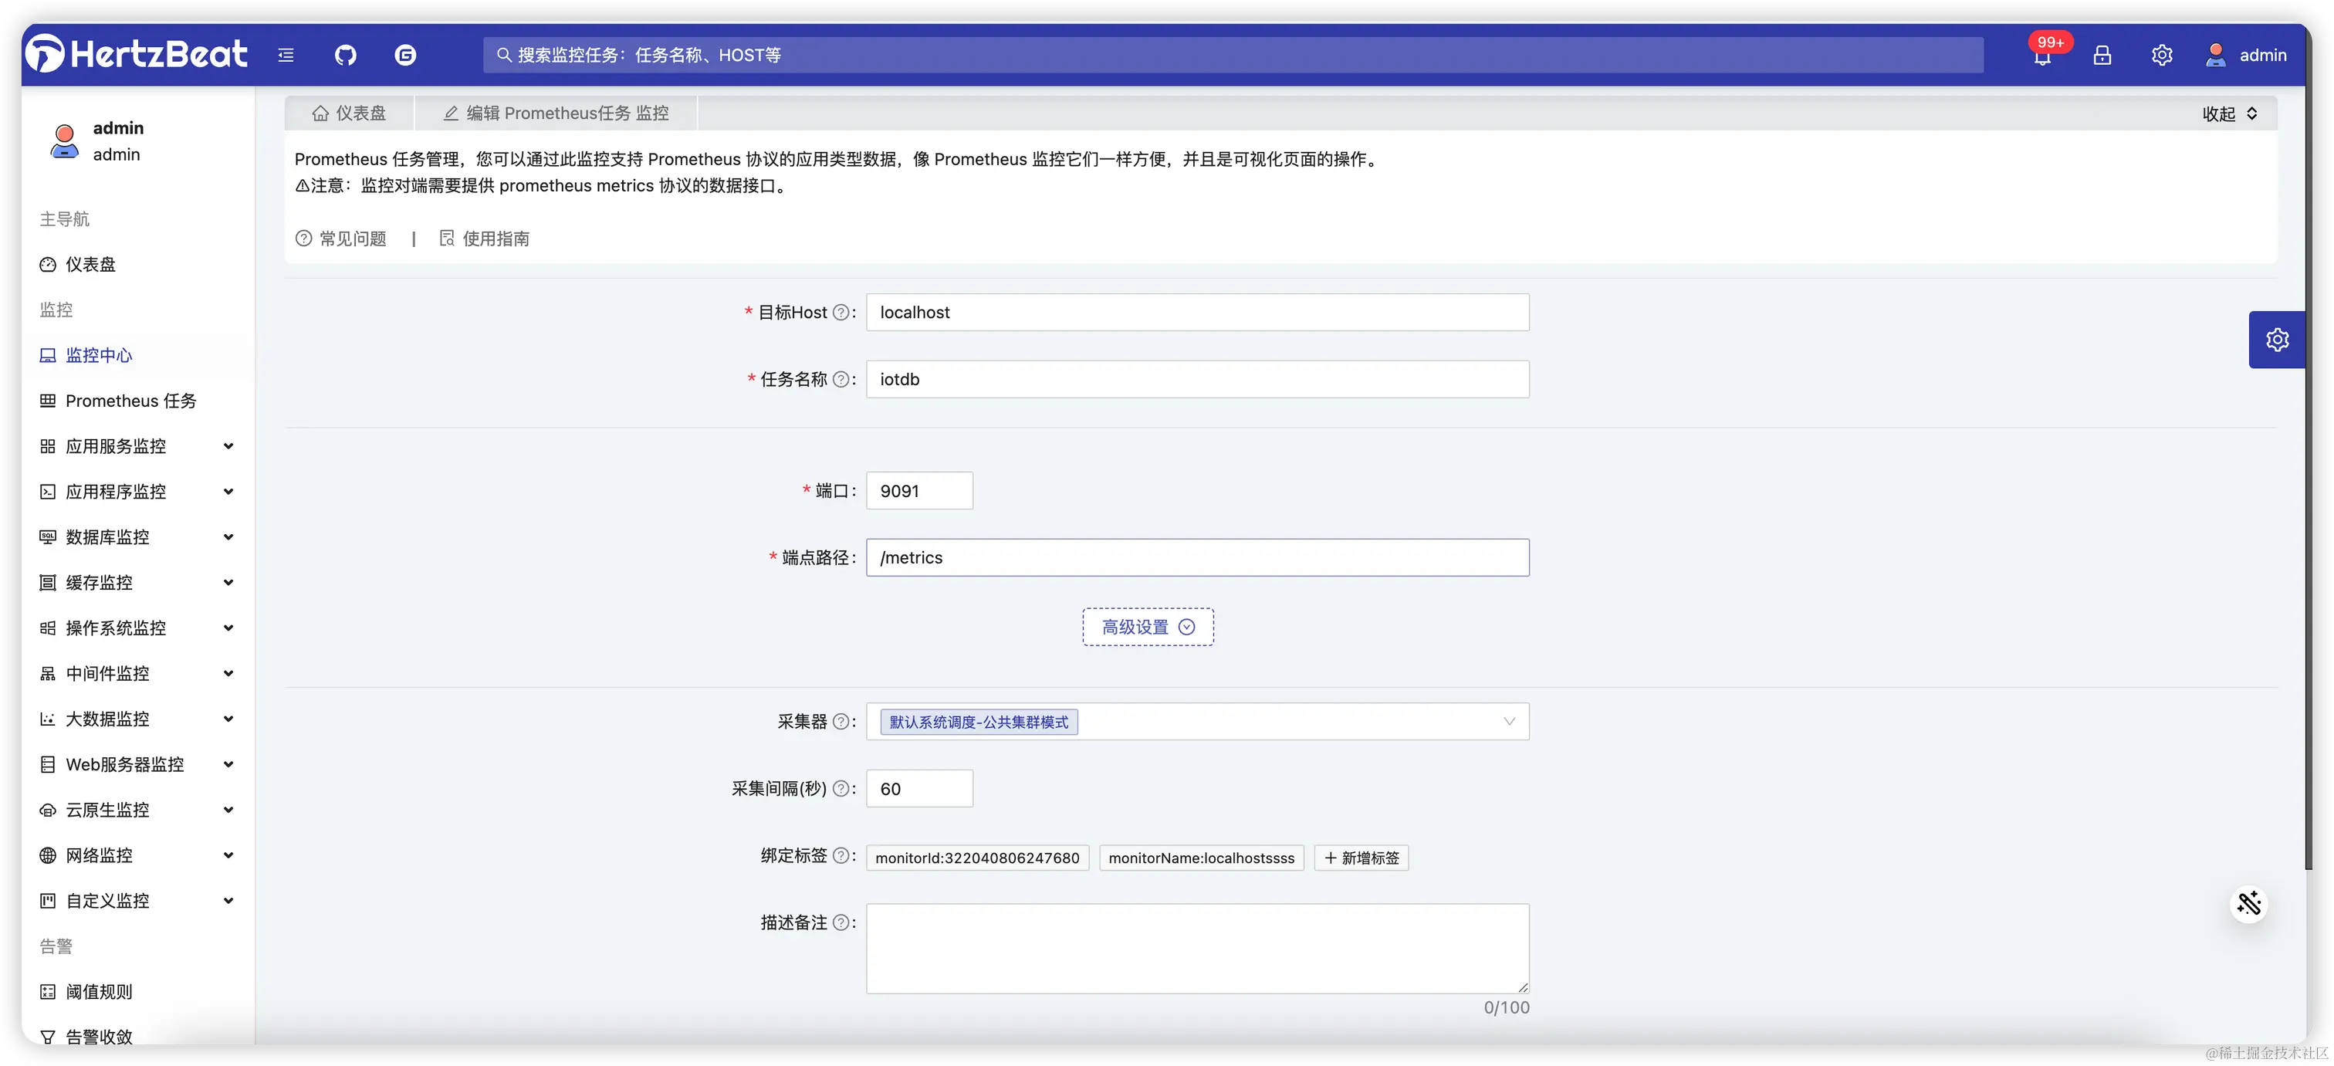Click the blue floating settings gear panel
The image size is (2334, 1066).
pos(2277,340)
